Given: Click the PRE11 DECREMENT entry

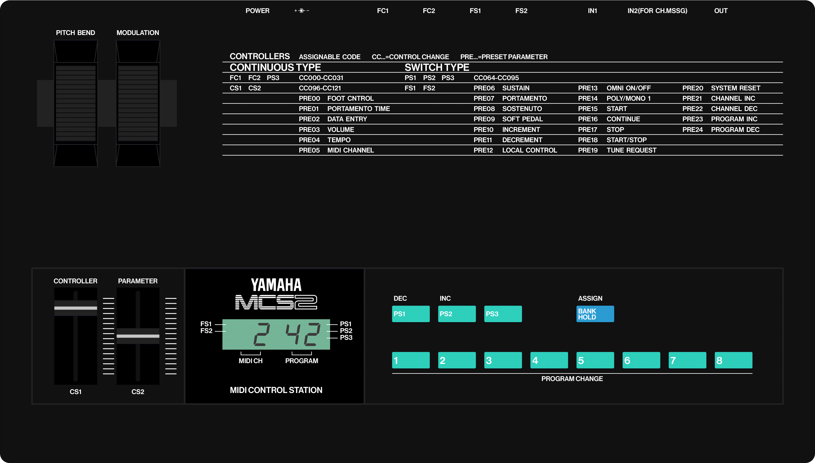Looking at the screenshot, I should (x=507, y=140).
